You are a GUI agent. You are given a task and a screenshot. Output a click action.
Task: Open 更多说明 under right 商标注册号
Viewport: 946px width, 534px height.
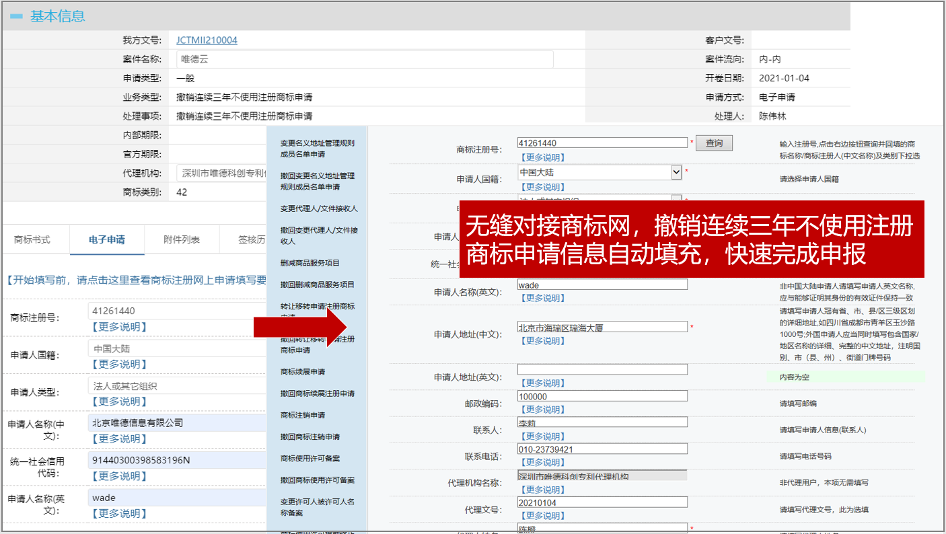[543, 157]
